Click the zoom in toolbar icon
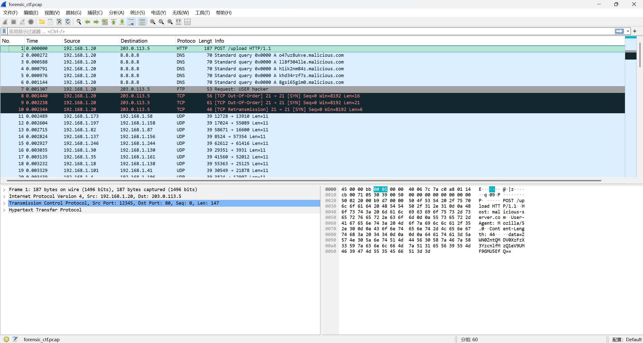 pos(153,22)
